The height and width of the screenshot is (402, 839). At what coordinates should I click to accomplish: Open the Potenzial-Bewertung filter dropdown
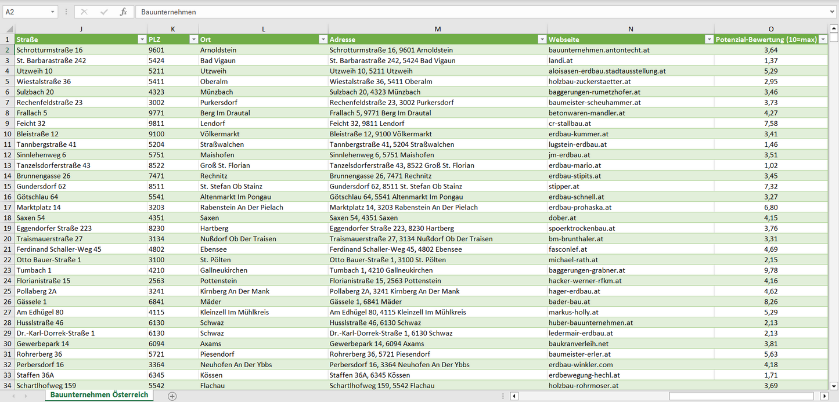pos(823,39)
